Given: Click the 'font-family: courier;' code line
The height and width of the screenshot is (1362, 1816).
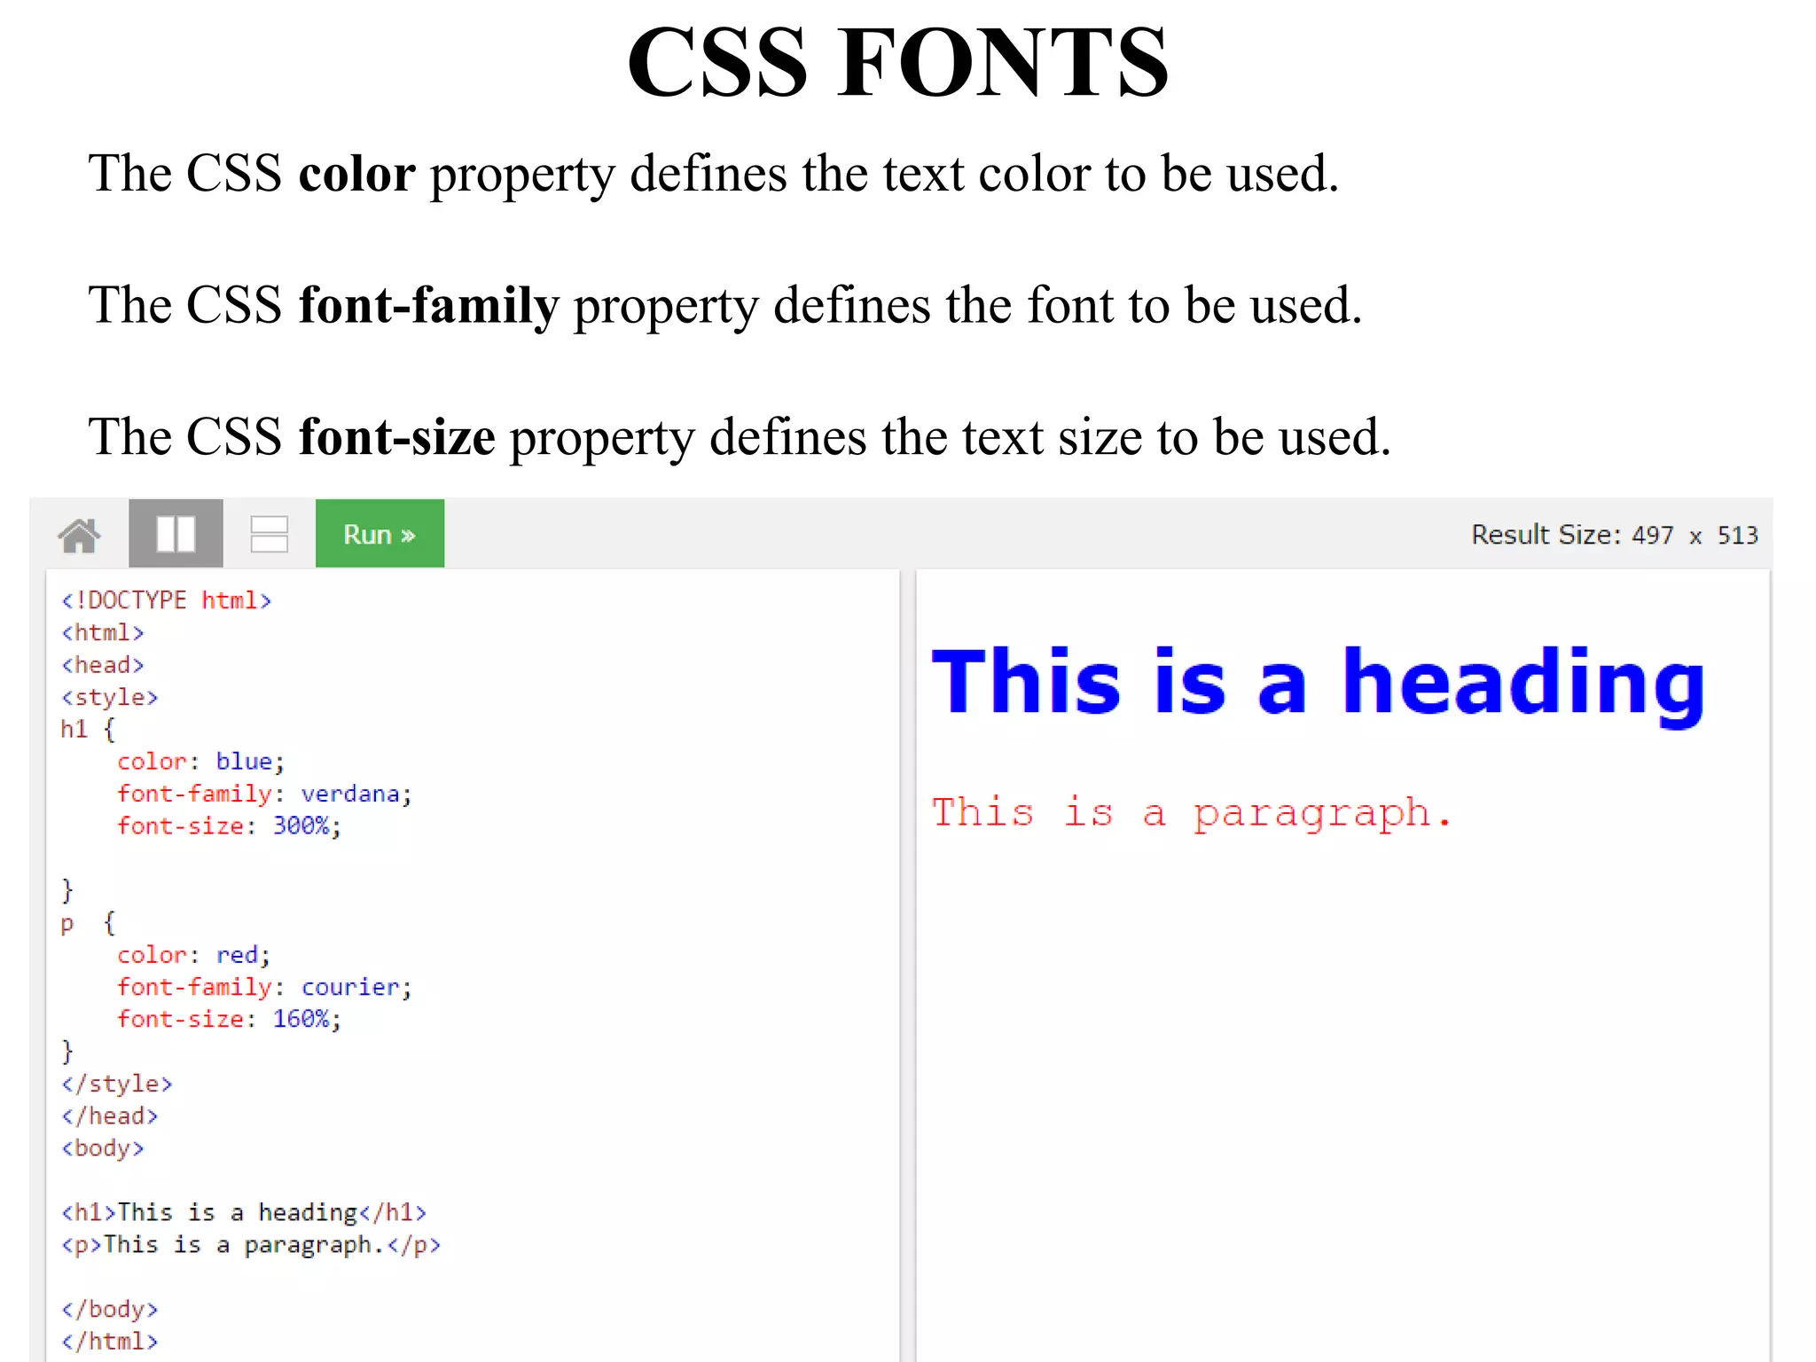Looking at the screenshot, I should (x=264, y=987).
